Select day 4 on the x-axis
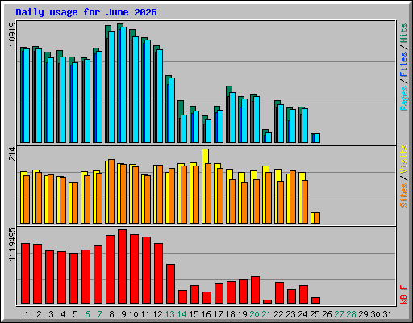Screen dimensions: 413x323 tap(63, 314)
